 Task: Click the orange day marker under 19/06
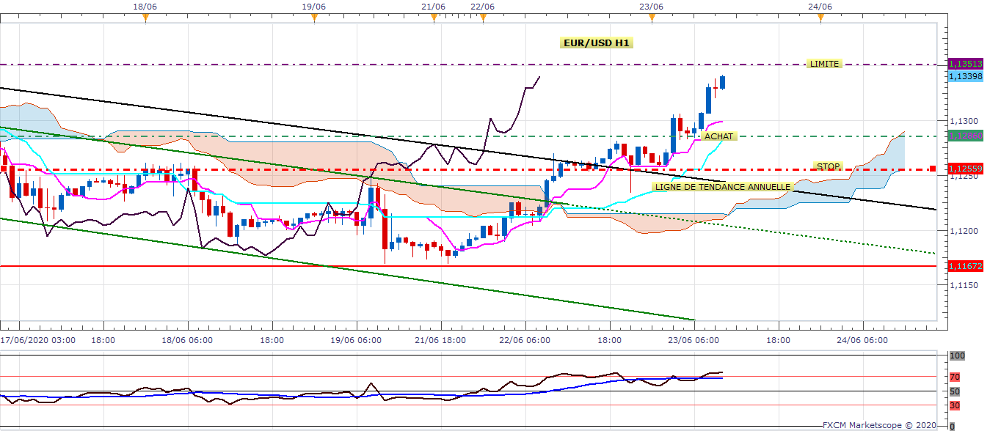[314, 18]
